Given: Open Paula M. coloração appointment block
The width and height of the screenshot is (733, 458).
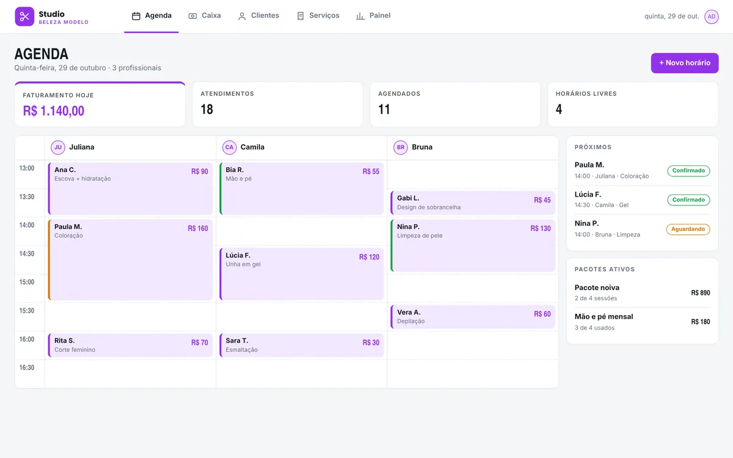Looking at the screenshot, I should click(131, 260).
